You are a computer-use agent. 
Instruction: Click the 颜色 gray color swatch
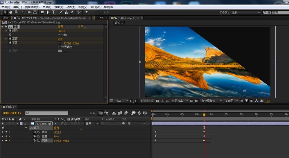click(x=60, y=51)
